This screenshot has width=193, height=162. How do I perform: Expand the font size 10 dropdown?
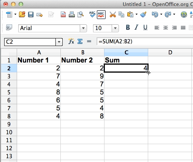[x=115, y=28]
